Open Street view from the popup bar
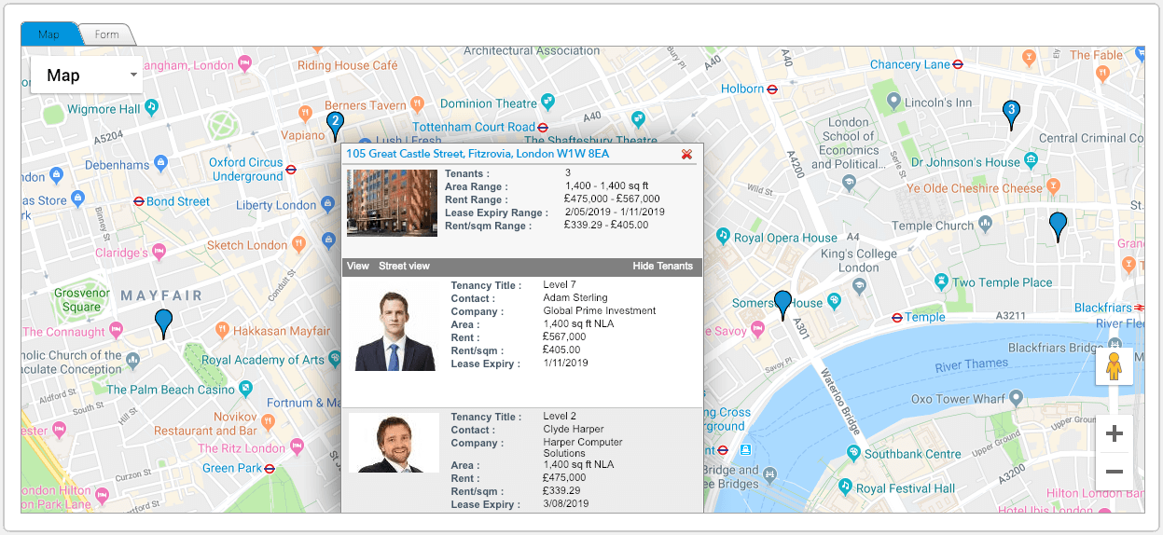Viewport: 1163px width, 535px height. pos(404,267)
